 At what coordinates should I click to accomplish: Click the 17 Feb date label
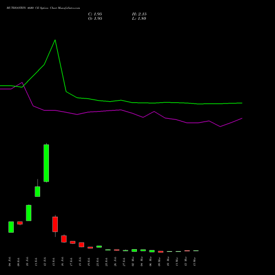coord(71,262)
